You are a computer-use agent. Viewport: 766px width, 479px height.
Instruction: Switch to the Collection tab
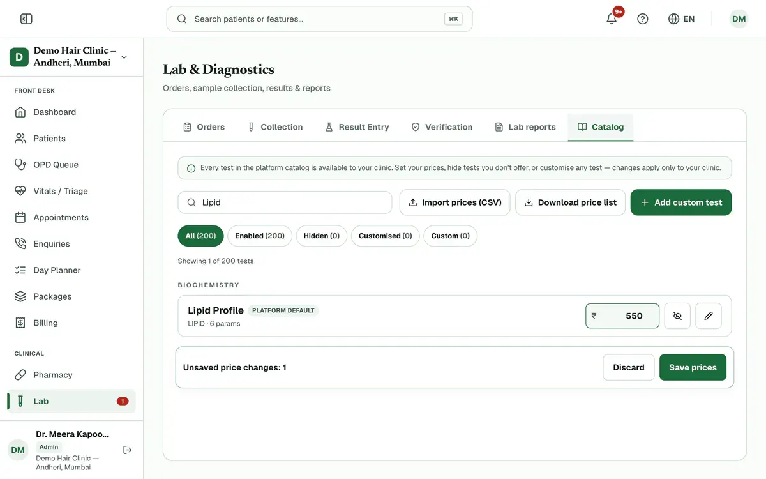[x=275, y=127]
